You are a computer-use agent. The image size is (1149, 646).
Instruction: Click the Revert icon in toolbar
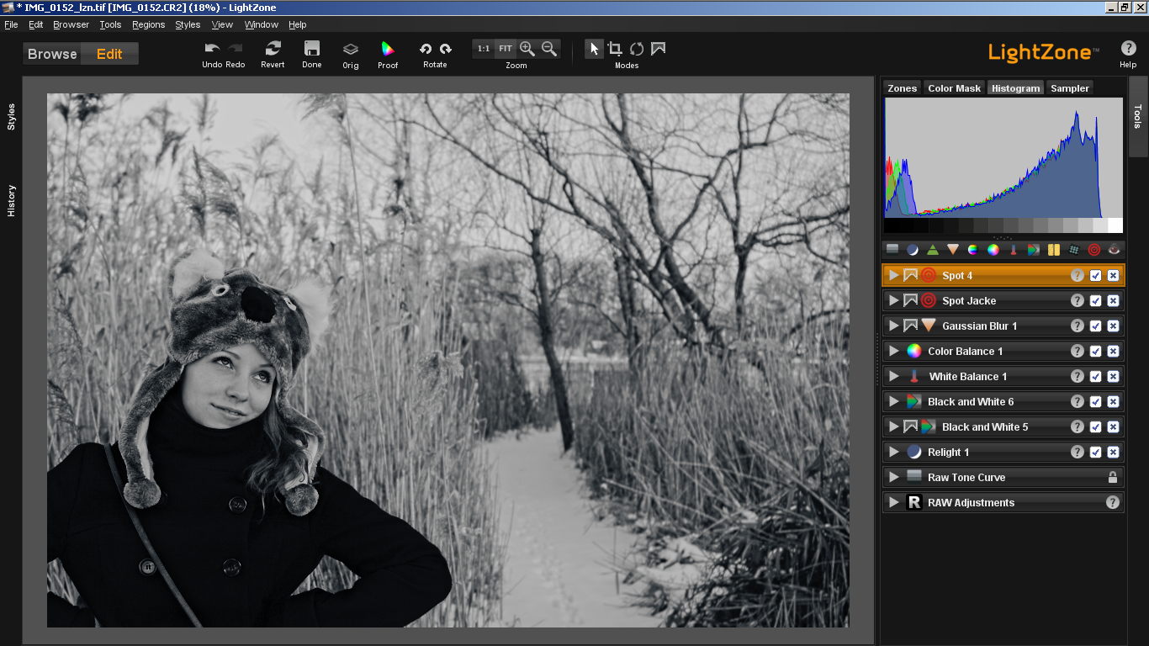coord(273,49)
